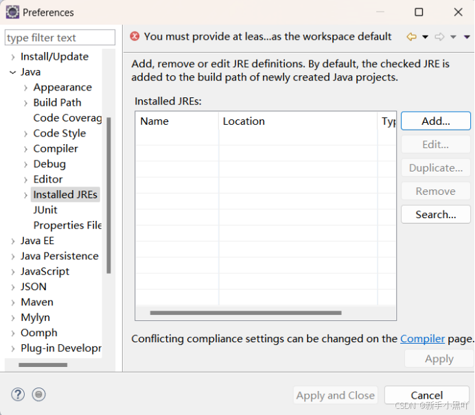
Task: Click the preference recording circle icon
Action: pos(38,394)
